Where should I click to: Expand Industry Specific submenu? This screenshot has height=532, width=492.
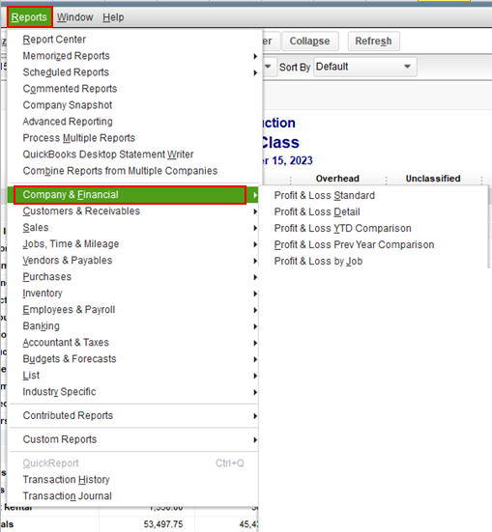132,392
